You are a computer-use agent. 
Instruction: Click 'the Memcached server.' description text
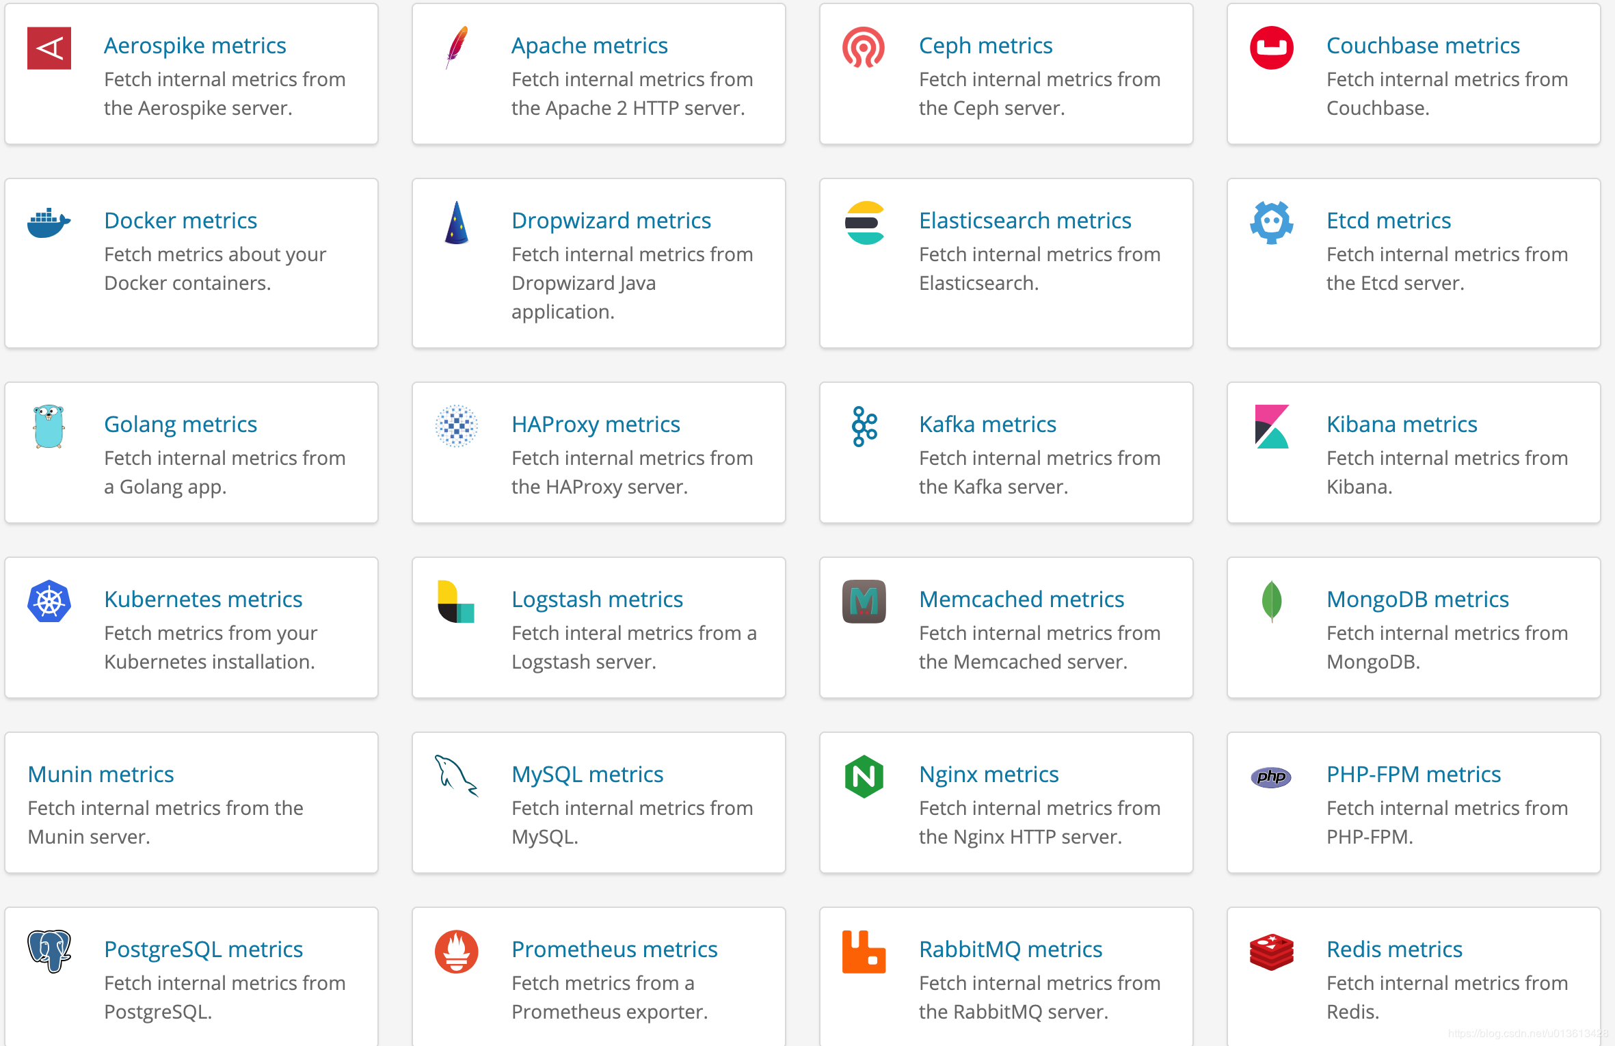(x=1023, y=662)
